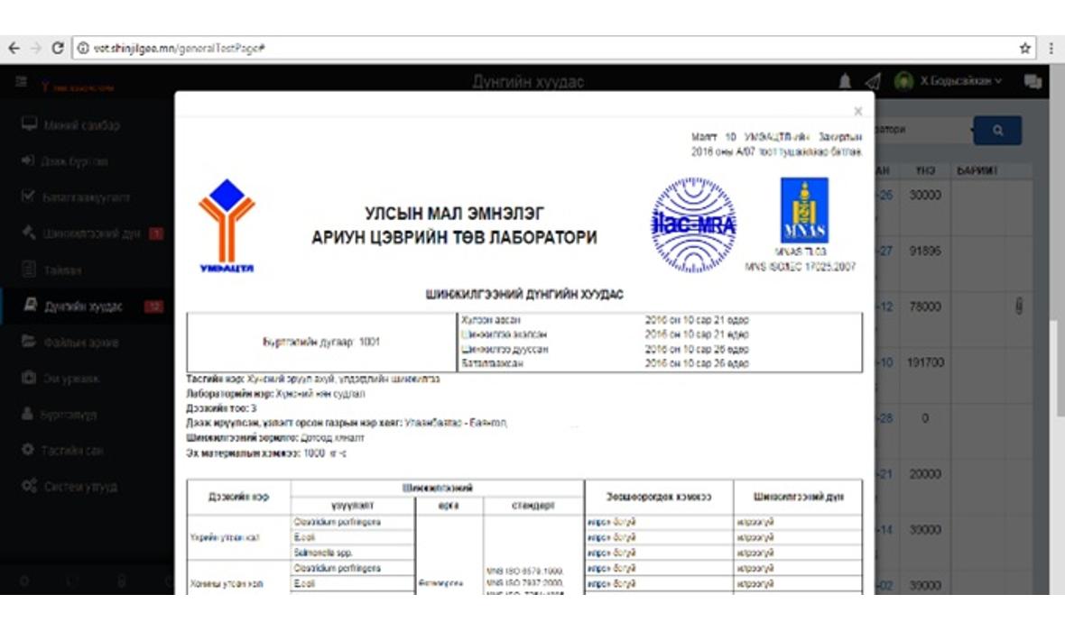The image size is (1065, 631).
Task: Click the Зөвшөөрөгдөх хэмжээ column header
Action: 659,497
